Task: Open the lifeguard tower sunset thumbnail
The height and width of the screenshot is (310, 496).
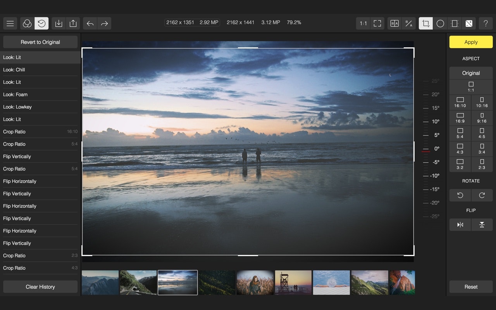Action: click(293, 282)
